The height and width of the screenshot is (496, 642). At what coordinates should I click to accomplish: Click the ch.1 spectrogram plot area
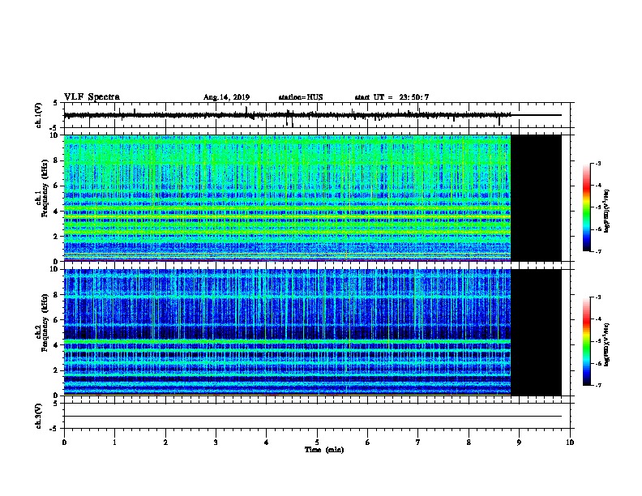coord(288,198)
